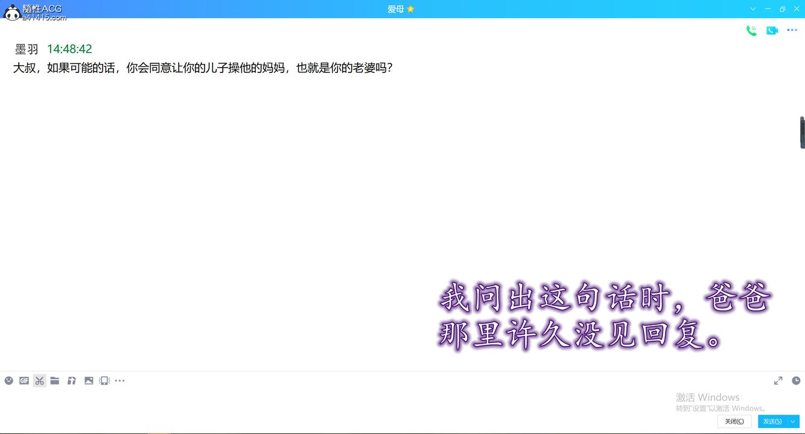The image size is (805, 434).
Task: Click the chat scrollbar handle on the right edge
Action: 802,132
